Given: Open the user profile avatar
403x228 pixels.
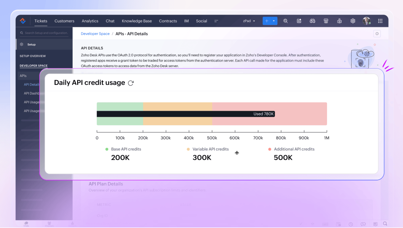Looking at the screenshot, I should click(x=367, y=21).
